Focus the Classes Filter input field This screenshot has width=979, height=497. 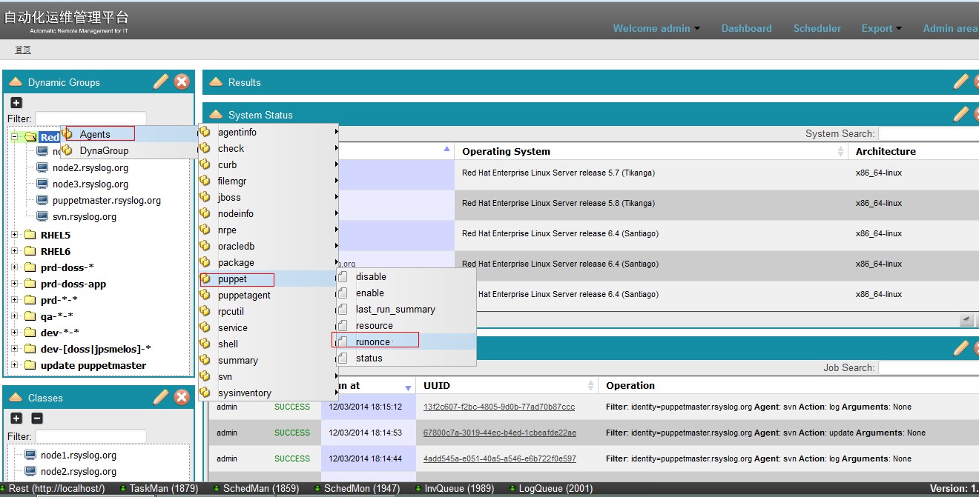[90, 436]
